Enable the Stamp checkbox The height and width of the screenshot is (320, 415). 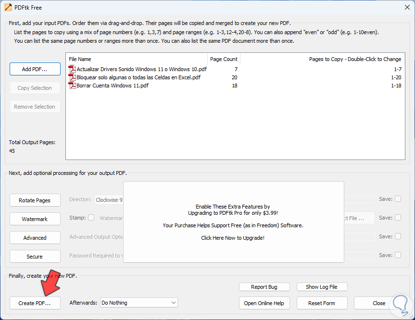[91, 218]
